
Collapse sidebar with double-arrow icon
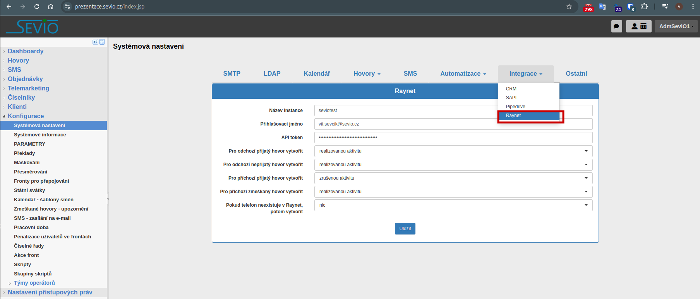(x=95, y=42)
